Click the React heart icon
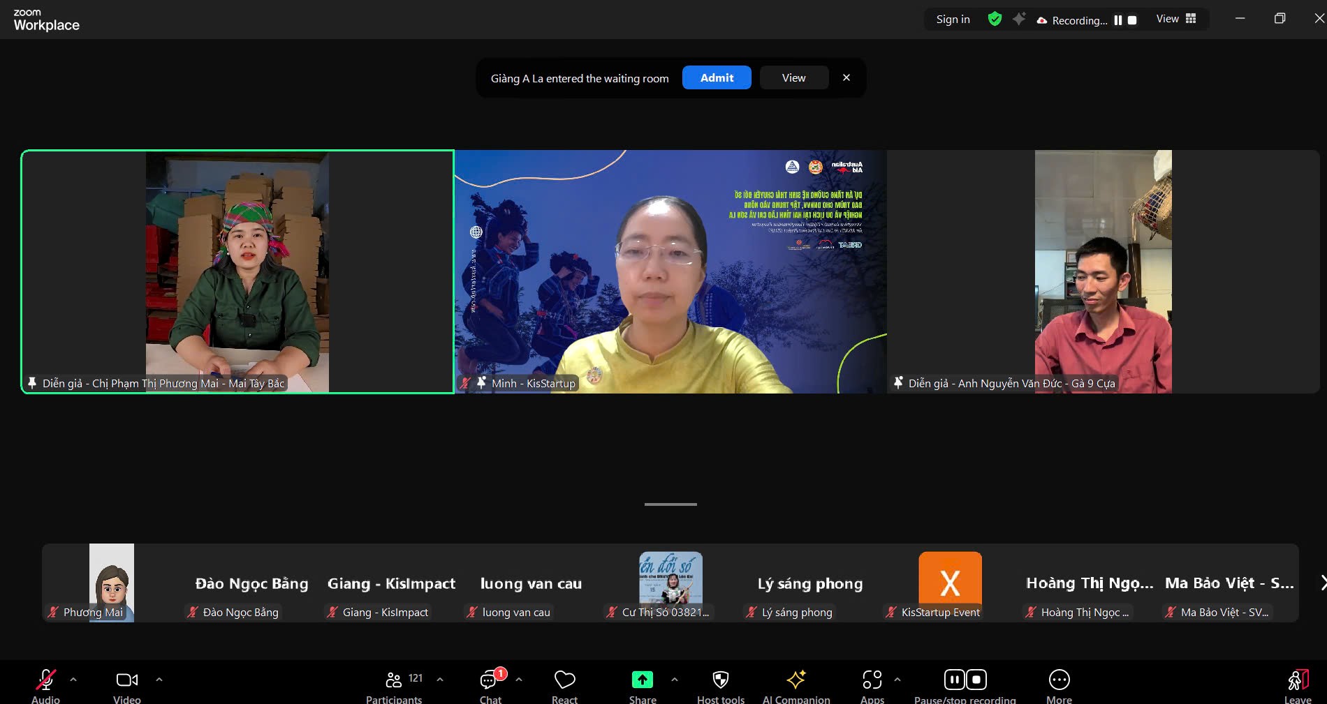 tap(564, 680)
